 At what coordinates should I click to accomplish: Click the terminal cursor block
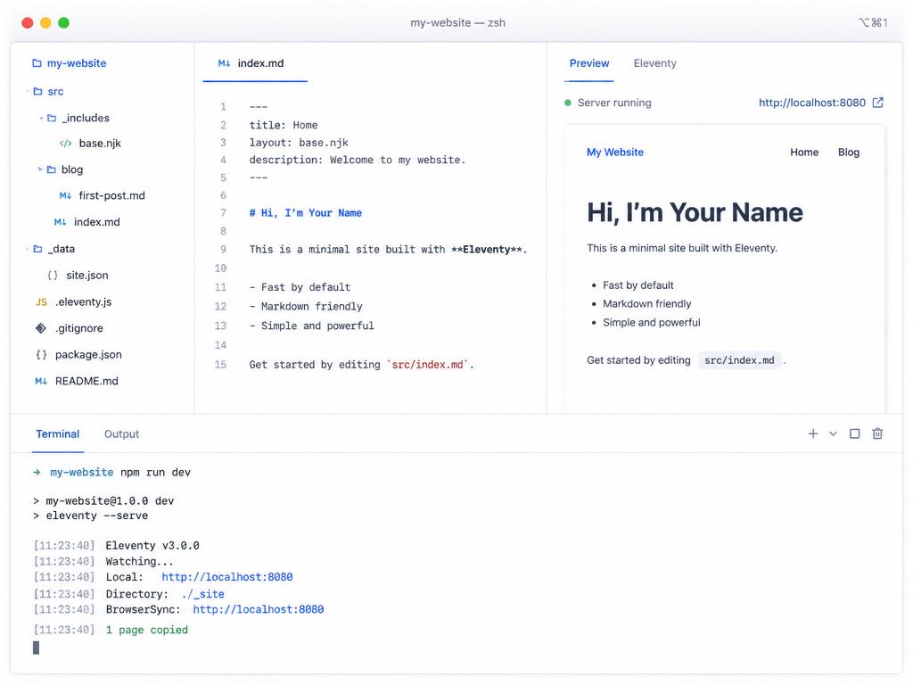[x=36, y=648]
